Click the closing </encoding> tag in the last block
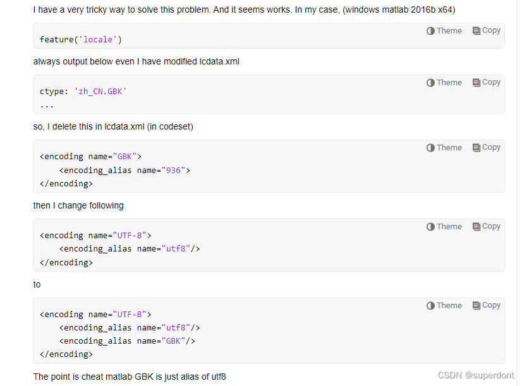 point(66,354)
